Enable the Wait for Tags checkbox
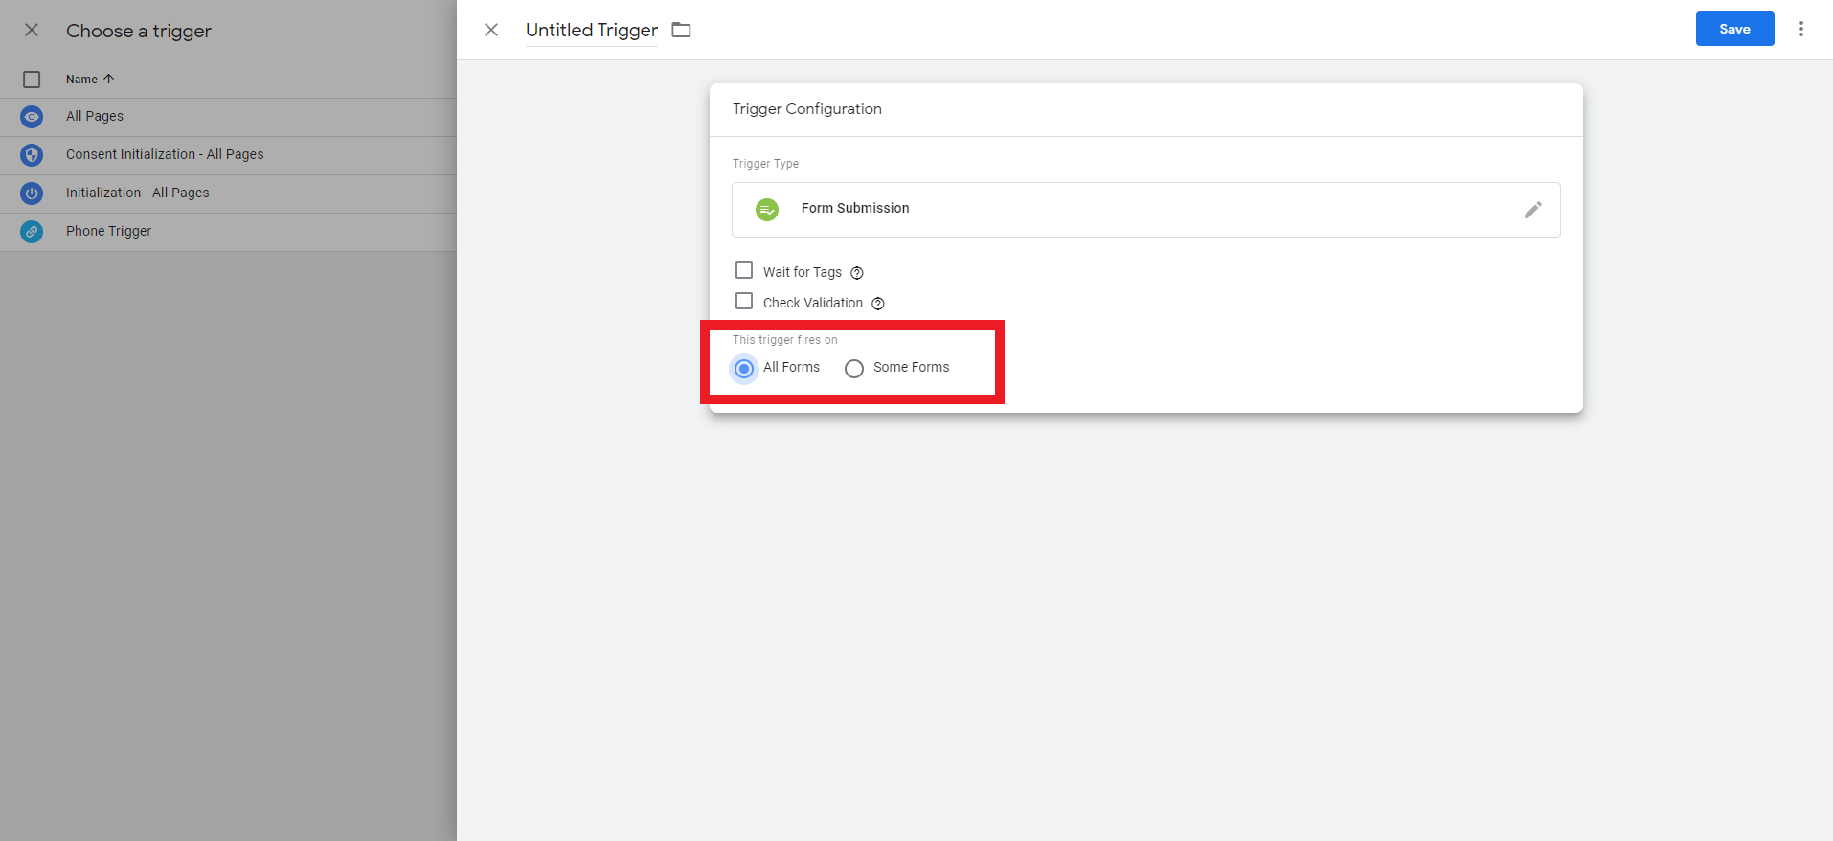 (744, 271)
